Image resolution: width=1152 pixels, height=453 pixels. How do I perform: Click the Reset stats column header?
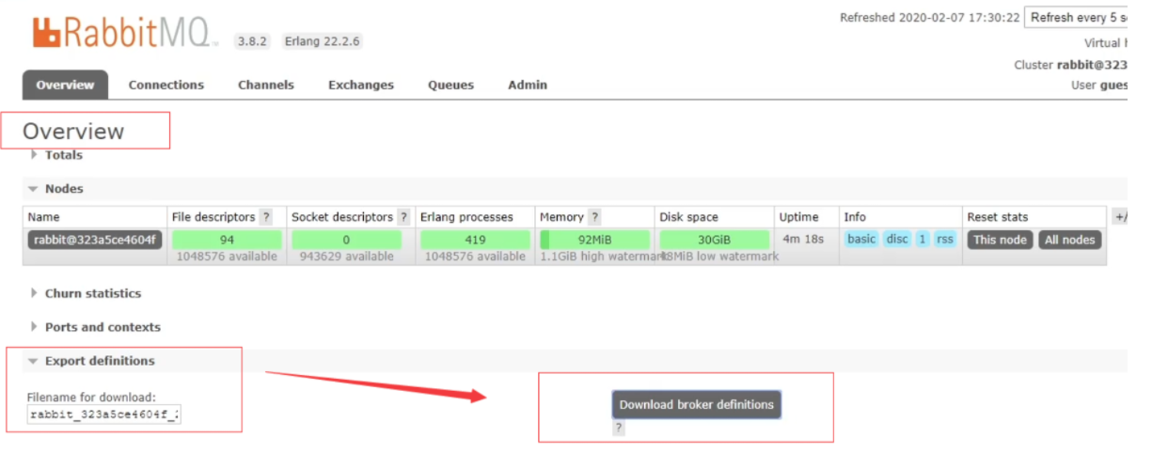pyautogui.click(x=998, y=217)
